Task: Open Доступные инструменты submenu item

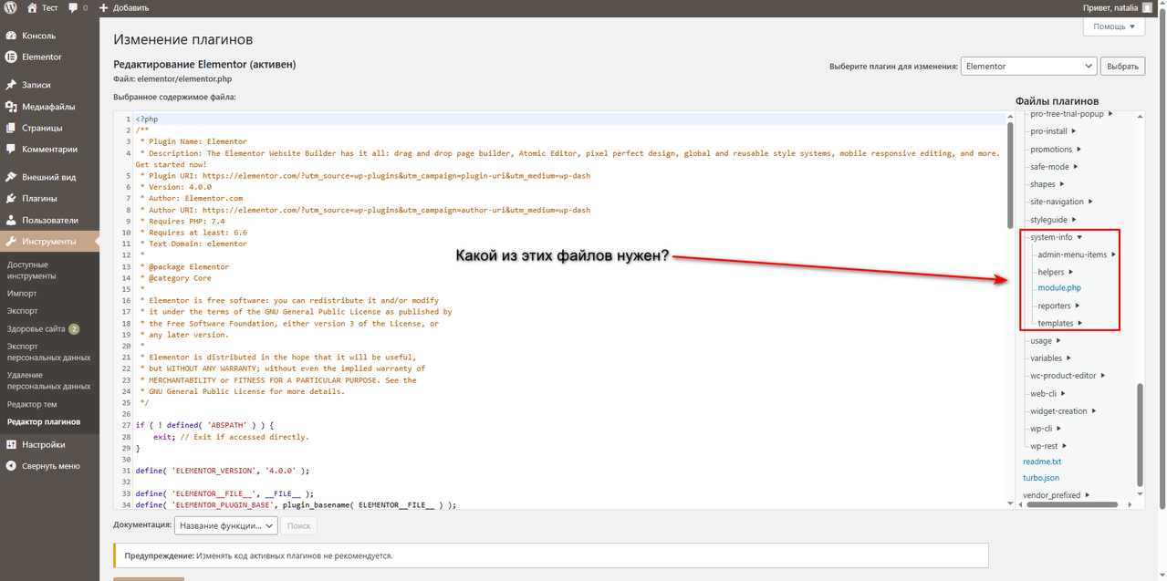Action: [31, 270]
